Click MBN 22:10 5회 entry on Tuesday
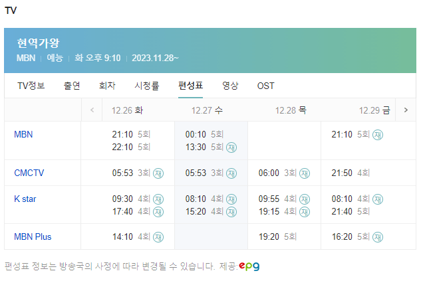The width and height of the screenshot is (423, 281). 131,147
